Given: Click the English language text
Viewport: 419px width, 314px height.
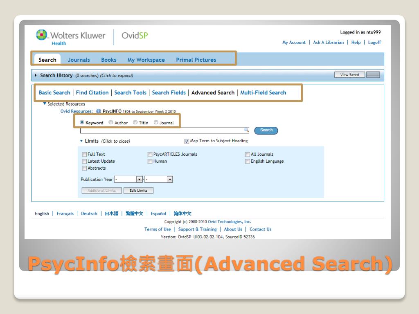Looking at the screenshot, I should click(42, 213).
